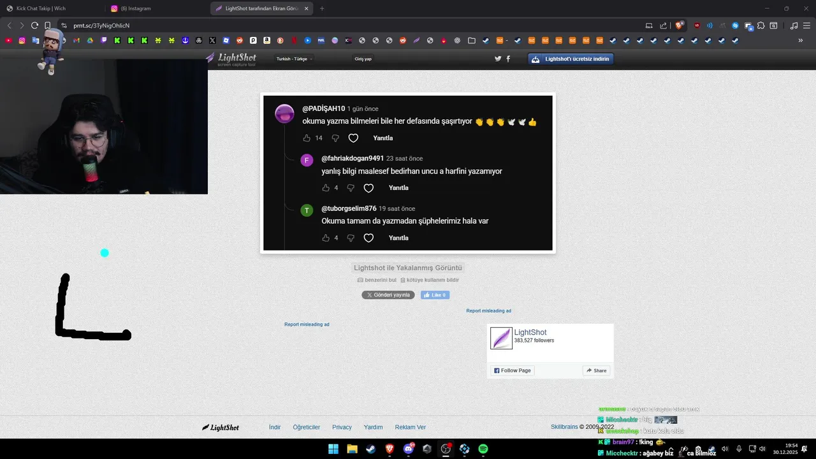The image size is (816, 459).
Task: Click the LightShot logo in page header
Action: click(231, 59)
